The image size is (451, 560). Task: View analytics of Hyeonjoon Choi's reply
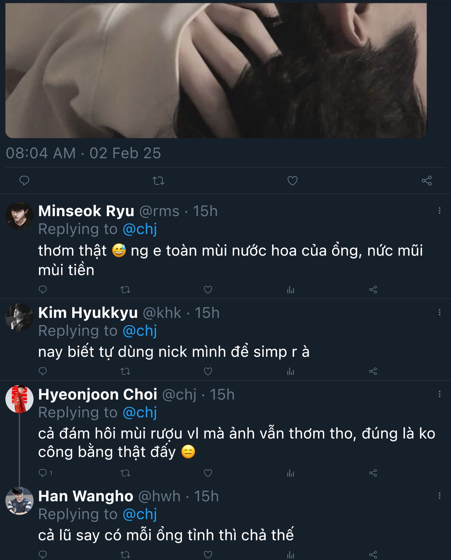tap(290, 473)
